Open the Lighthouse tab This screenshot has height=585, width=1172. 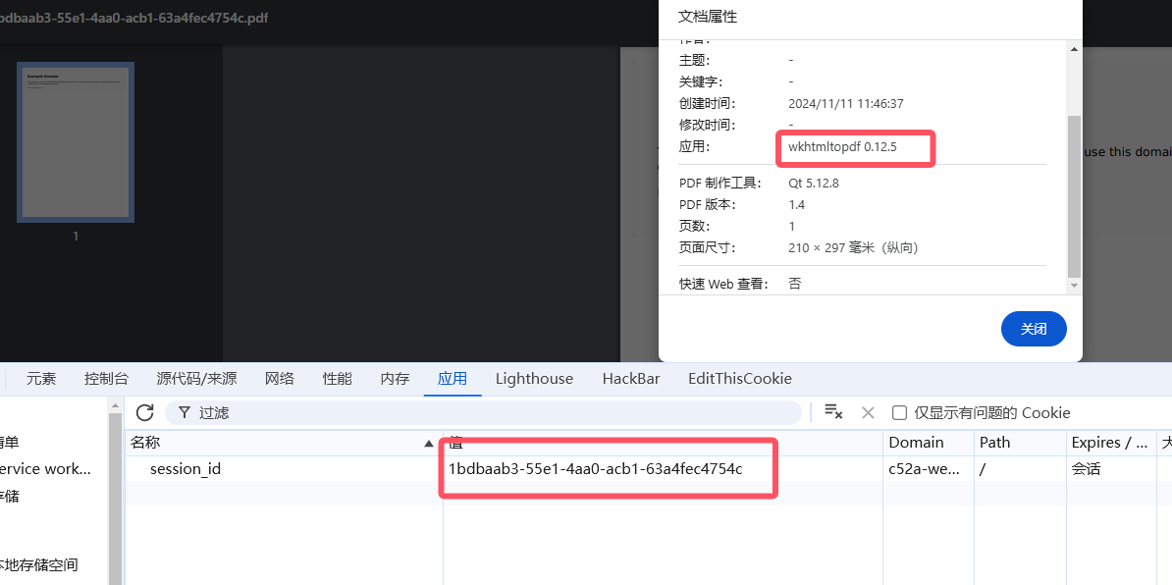534,379
